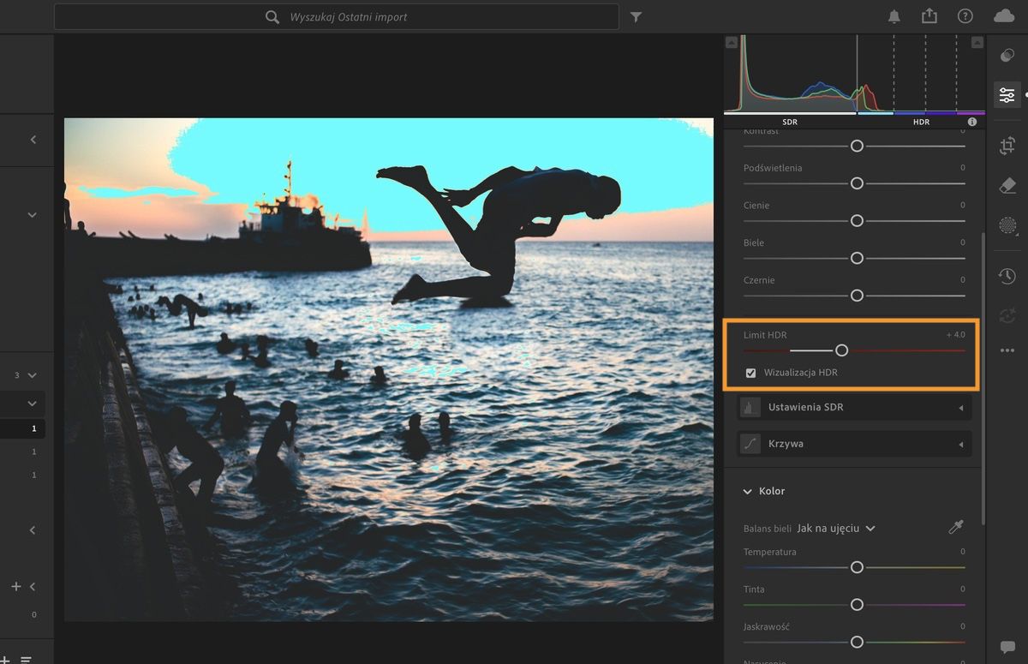
Task: Open the Balans bieli dropdown
Action: (835, 529)
